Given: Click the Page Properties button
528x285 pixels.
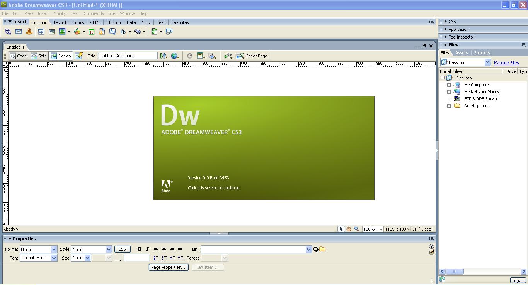Looking at the screenshot, I should point(169,267).
